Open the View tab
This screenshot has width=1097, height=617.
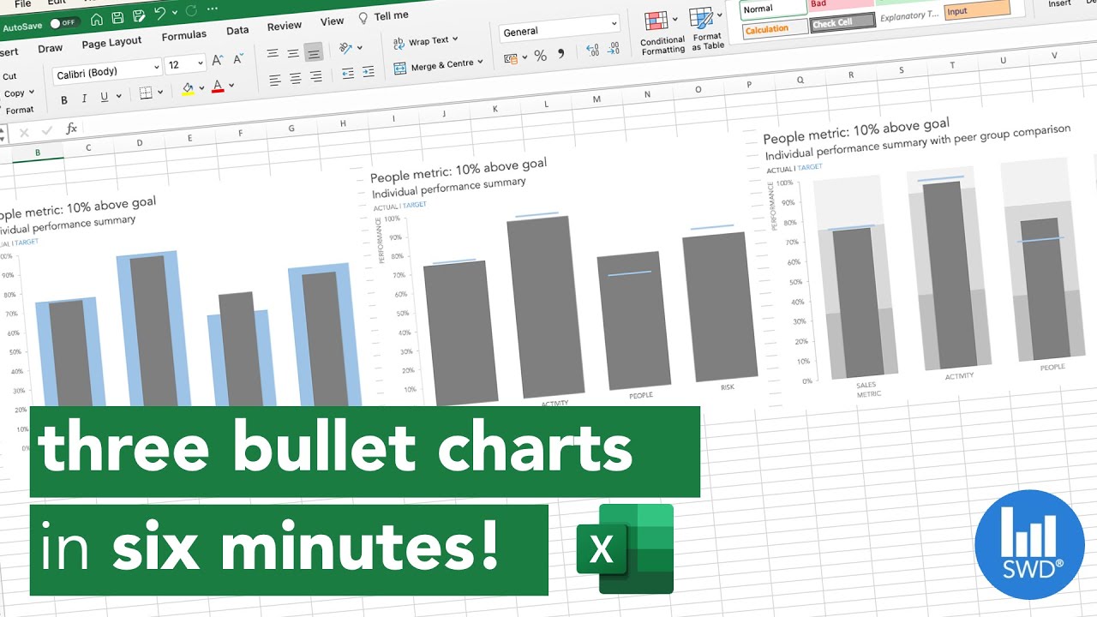click(332, 21)
